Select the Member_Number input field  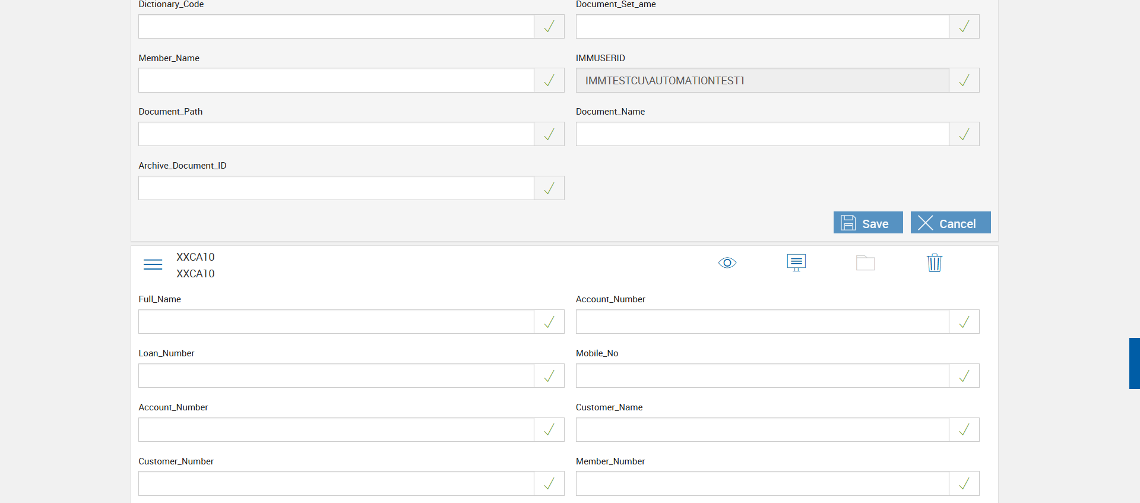click(x=762, y=483)
